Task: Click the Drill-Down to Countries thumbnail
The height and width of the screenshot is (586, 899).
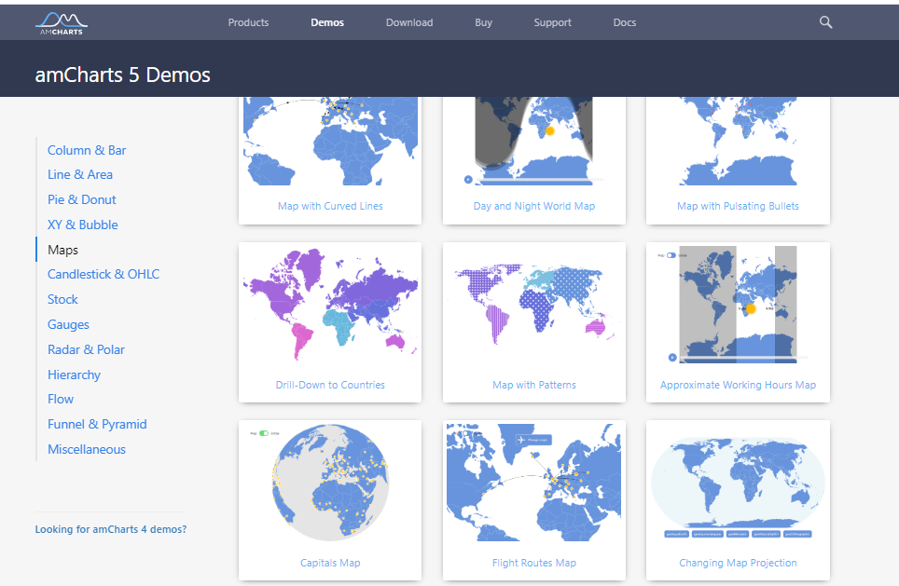Action: tap(330, 305)
